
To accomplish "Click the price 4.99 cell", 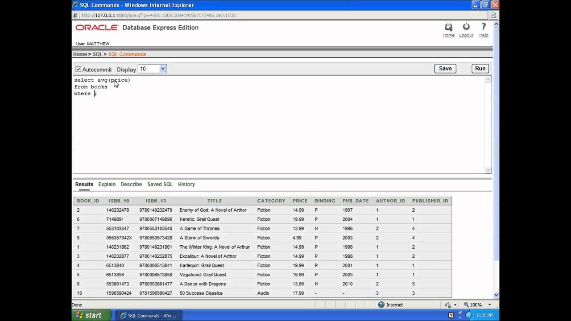I will click(297, 238).
